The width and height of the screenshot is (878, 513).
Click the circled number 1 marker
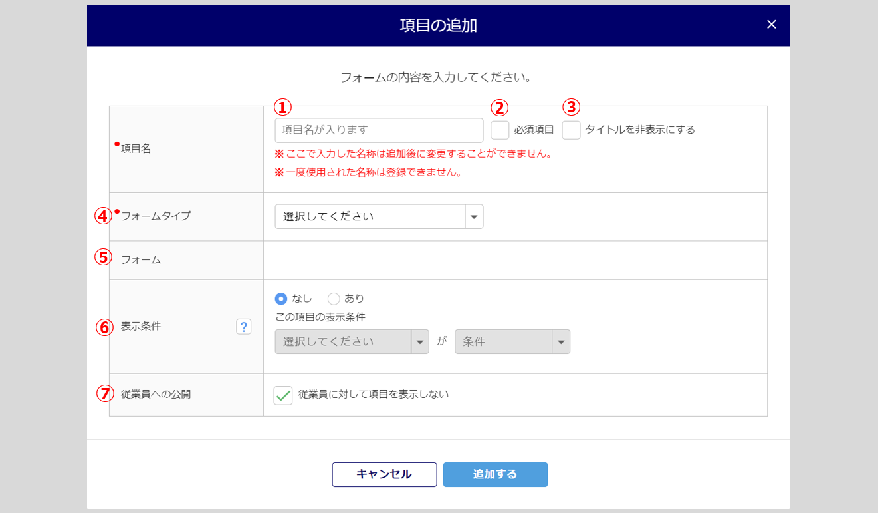[x=283, y=107]
